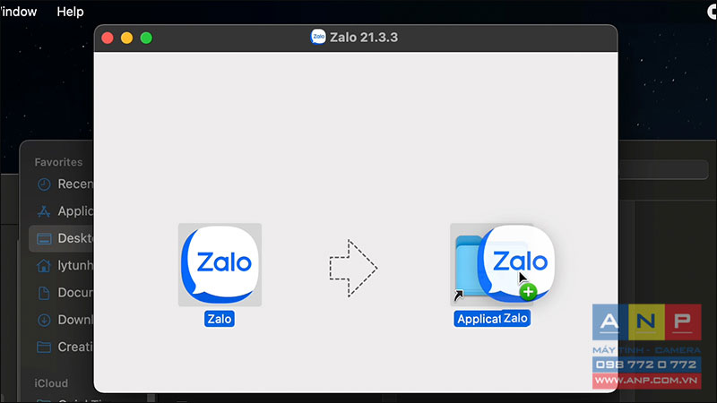Image resolution: width=717 pixels, height=403 pixels.
Task: Click the green zoom window button
Action: [x=146, y=38]
